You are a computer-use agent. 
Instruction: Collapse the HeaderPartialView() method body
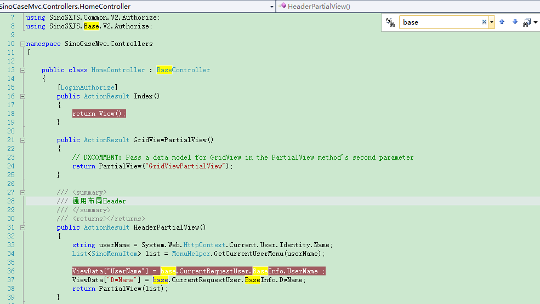pyautogui.click(x=22, y=227)
